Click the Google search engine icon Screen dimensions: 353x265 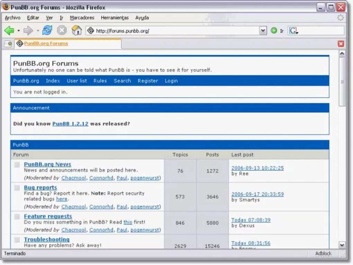coord(293,30)
